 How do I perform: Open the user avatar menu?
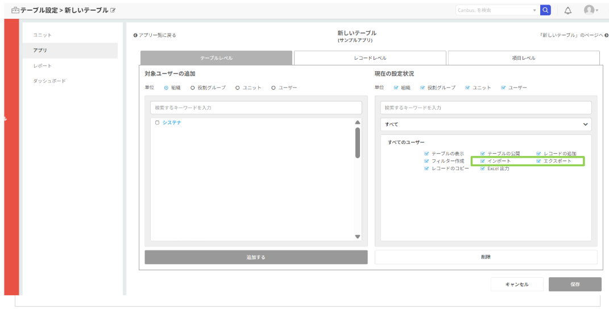(x=591, y=10)
